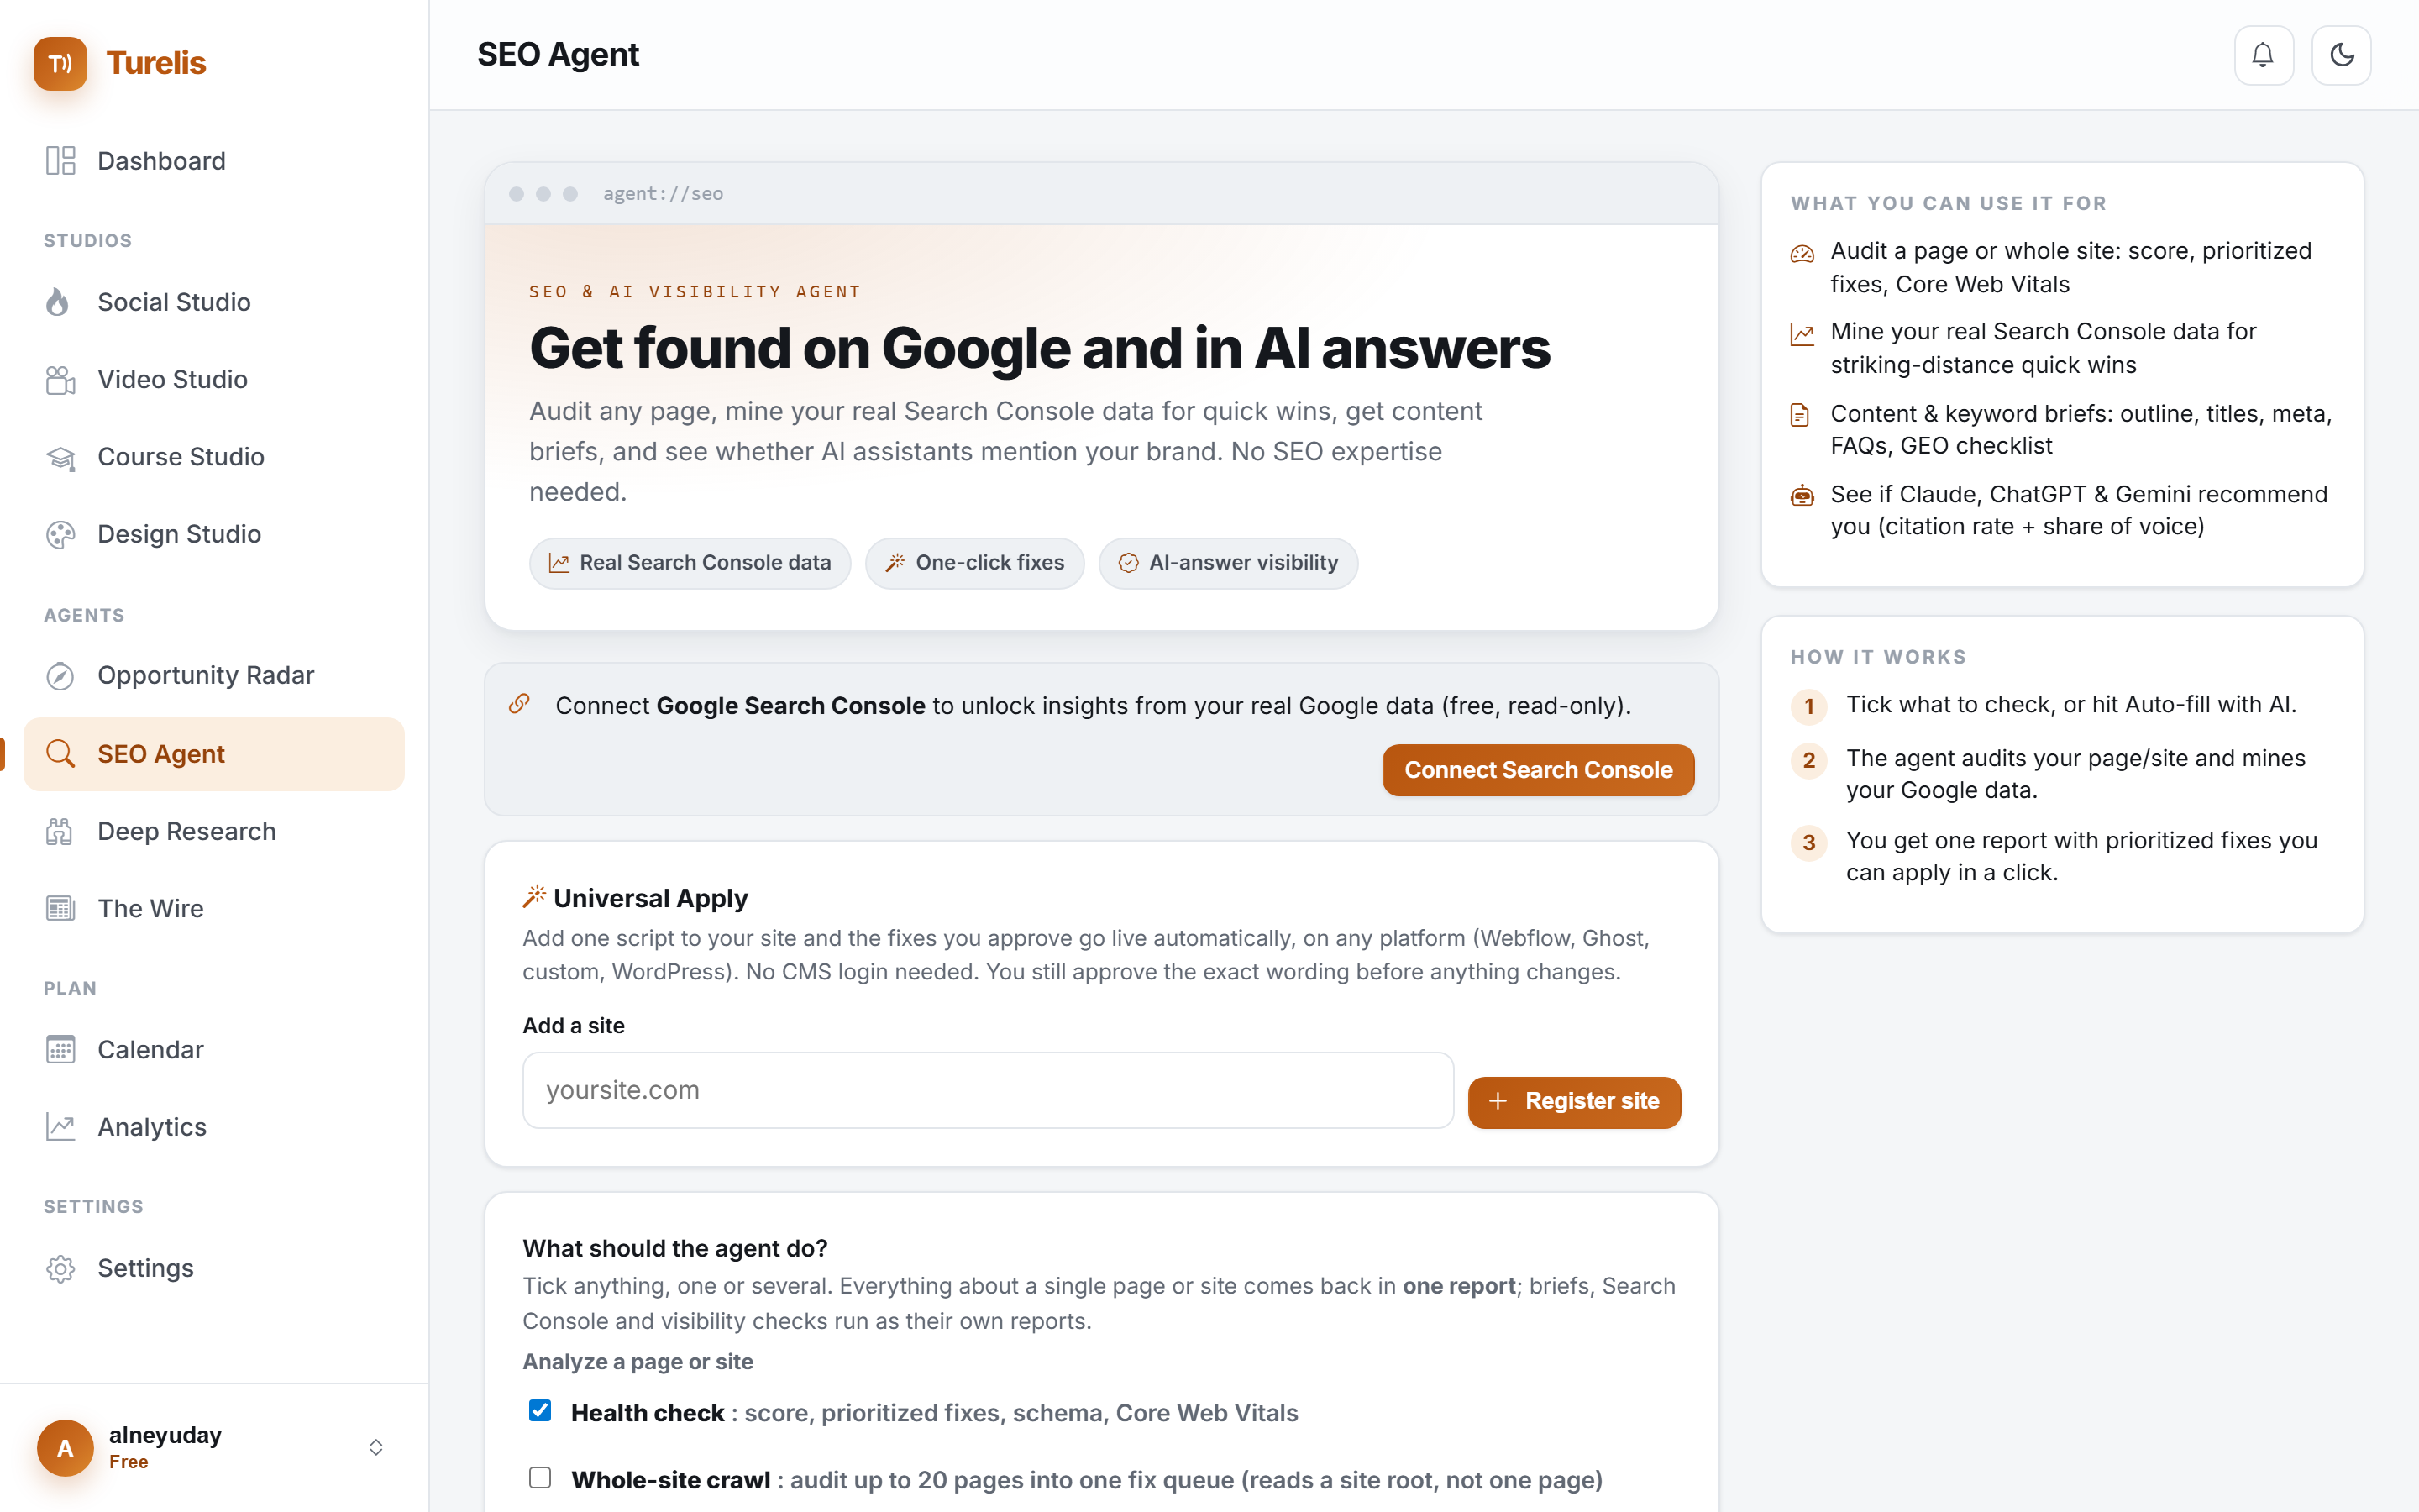Click the wand icon in the One-click fixes chip
The width and height of the screenshot is (2419, 1512).
click(895, 563)
